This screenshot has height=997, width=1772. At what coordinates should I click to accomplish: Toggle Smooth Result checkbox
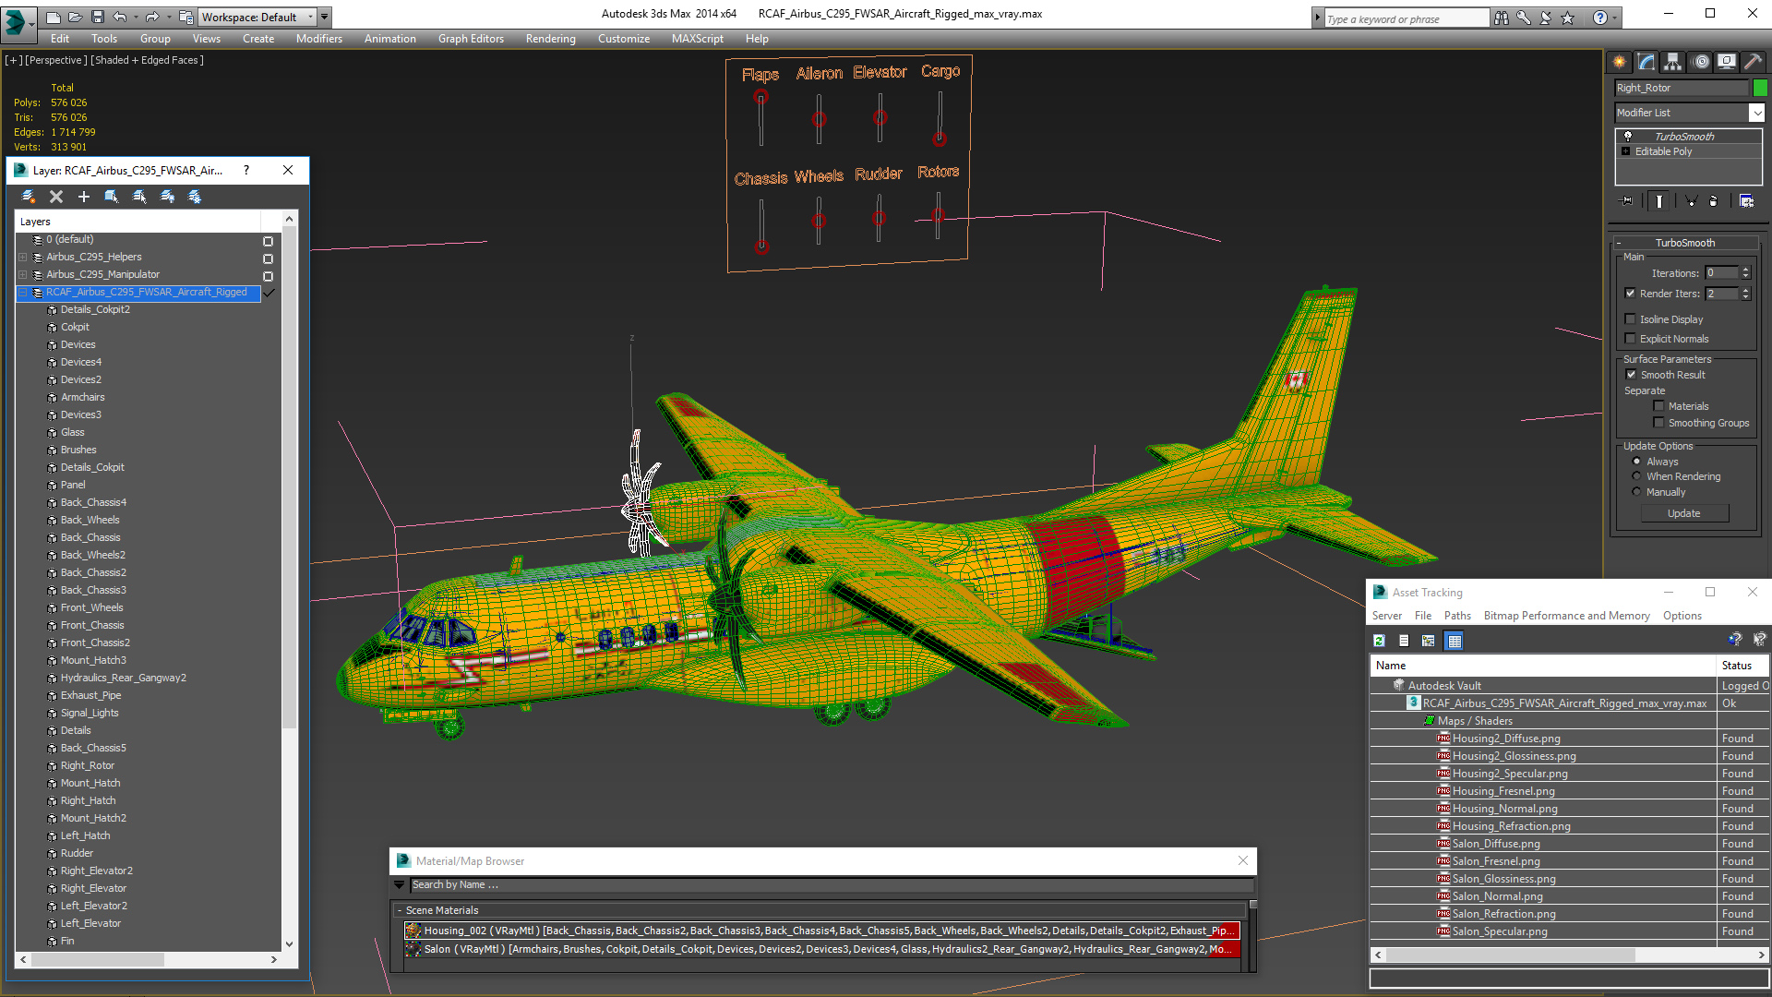tap(1631, 375)
